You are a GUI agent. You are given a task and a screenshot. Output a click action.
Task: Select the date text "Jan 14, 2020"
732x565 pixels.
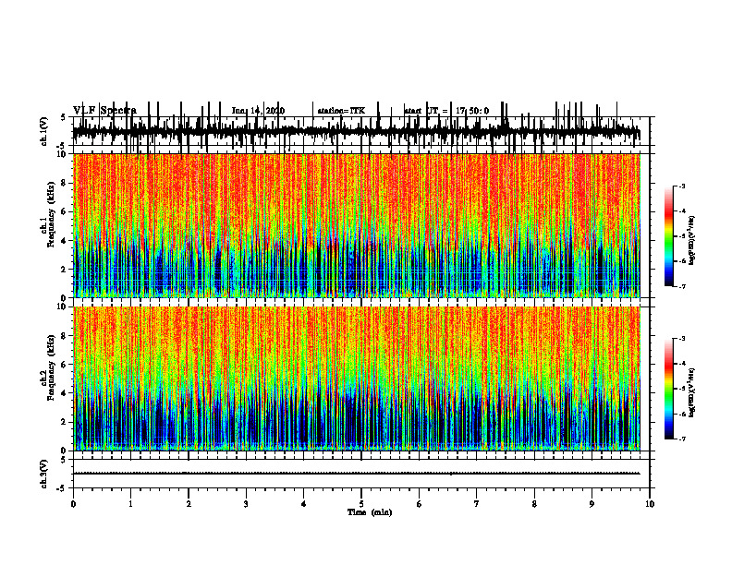tap(258, 111)
